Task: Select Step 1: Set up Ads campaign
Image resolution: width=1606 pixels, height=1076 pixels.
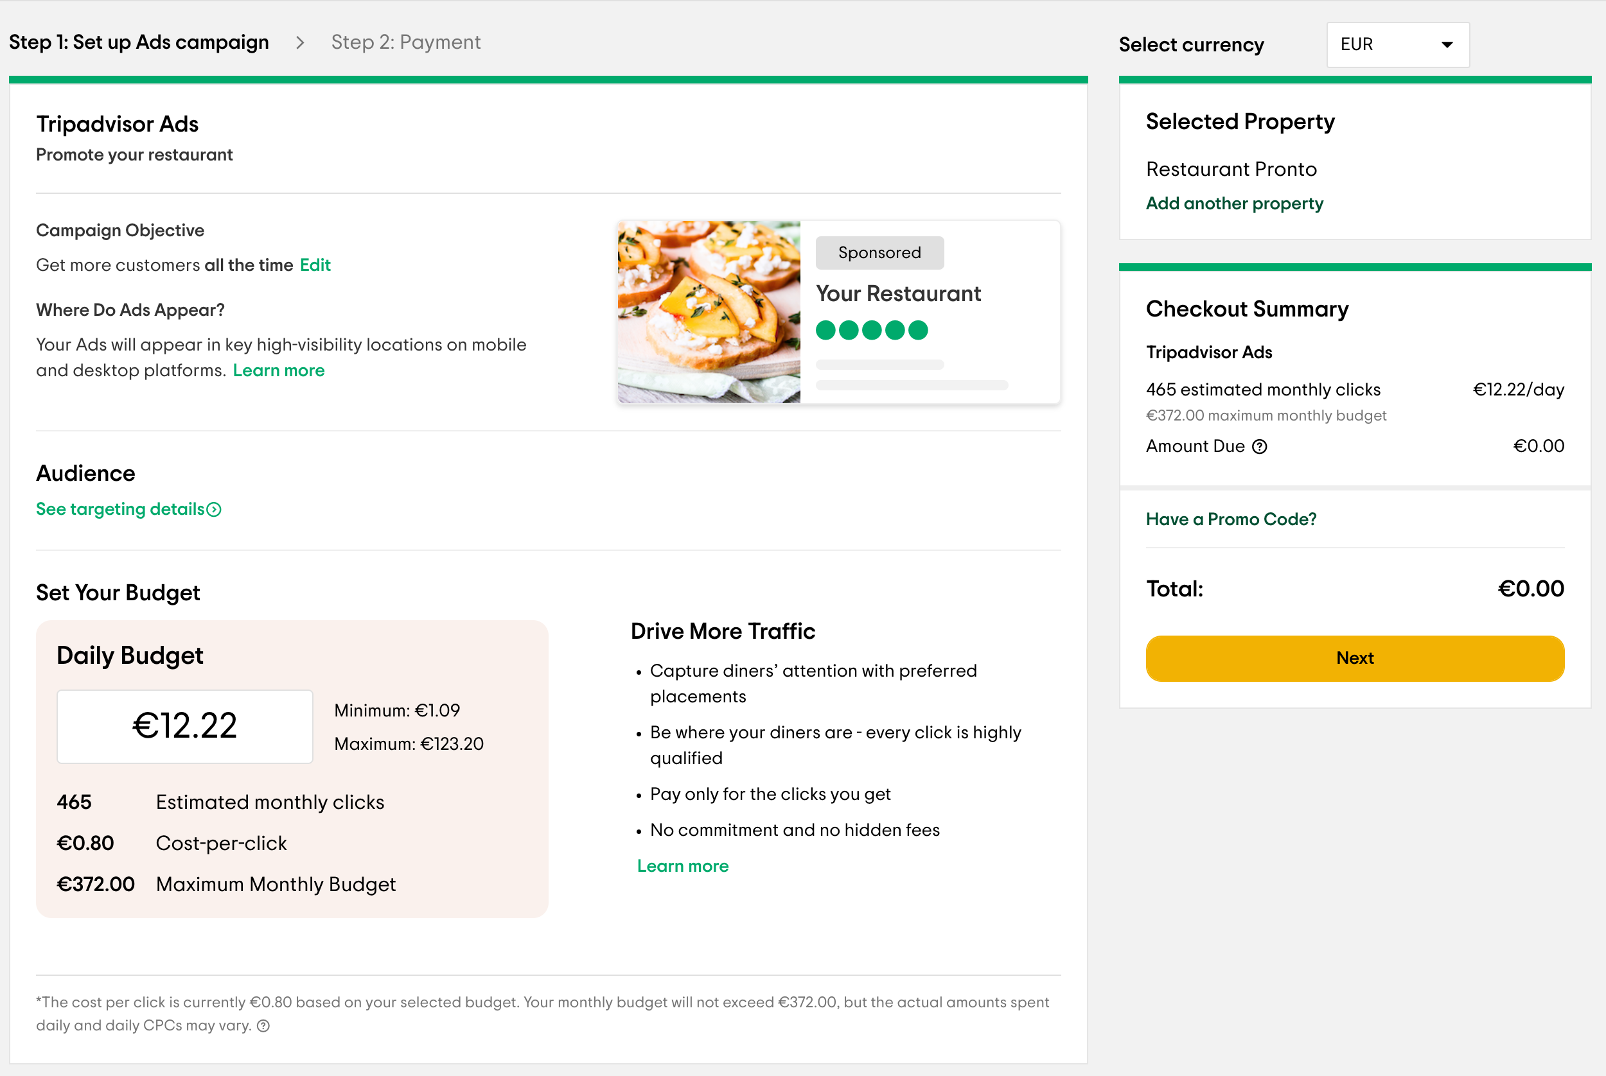Action: point(139,42)
